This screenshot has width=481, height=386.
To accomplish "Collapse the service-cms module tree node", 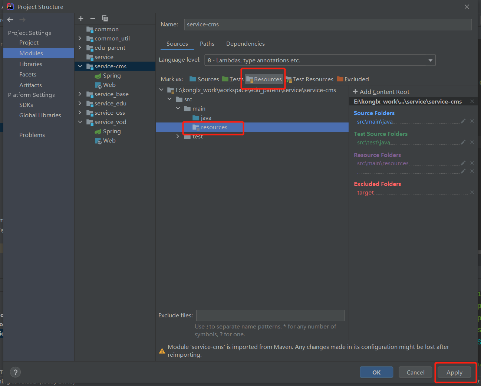I will tap(80, 66).
